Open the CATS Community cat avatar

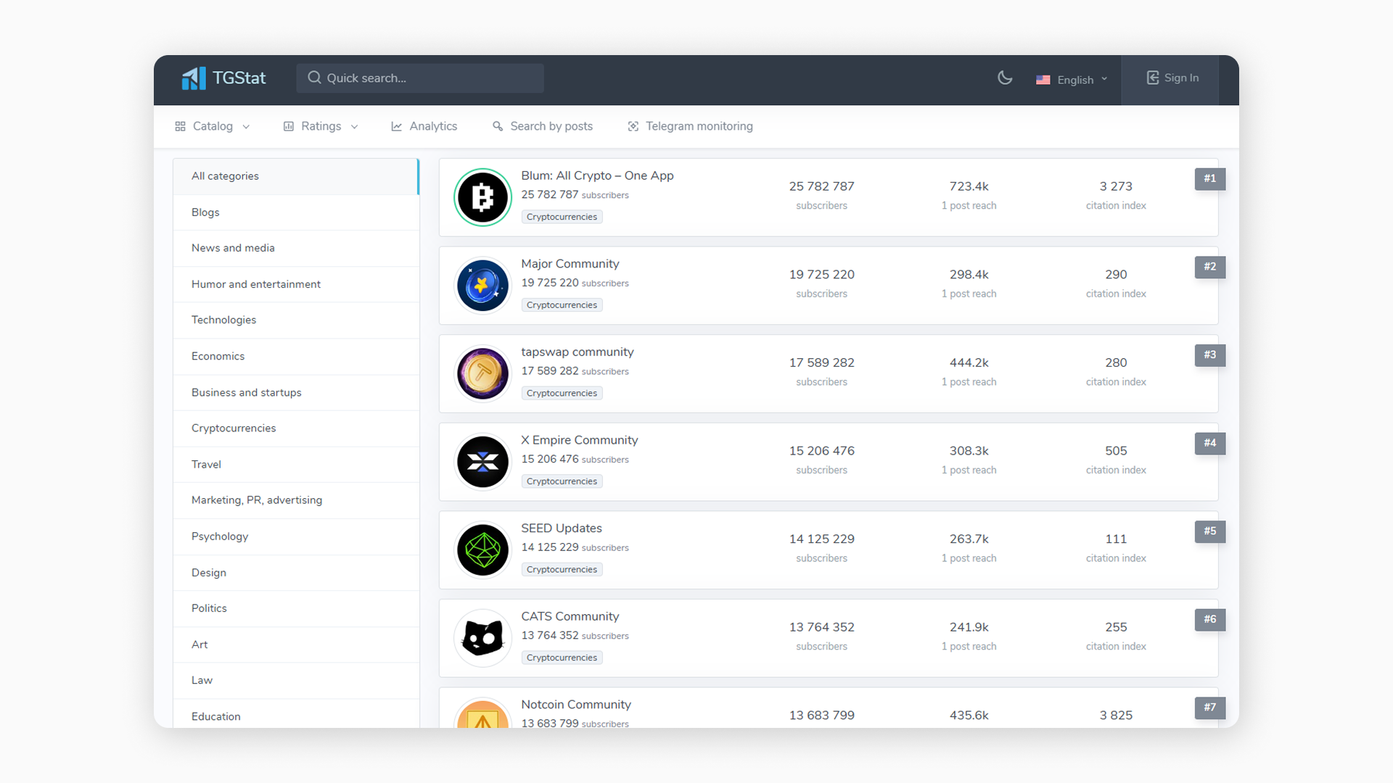[482, 638]
